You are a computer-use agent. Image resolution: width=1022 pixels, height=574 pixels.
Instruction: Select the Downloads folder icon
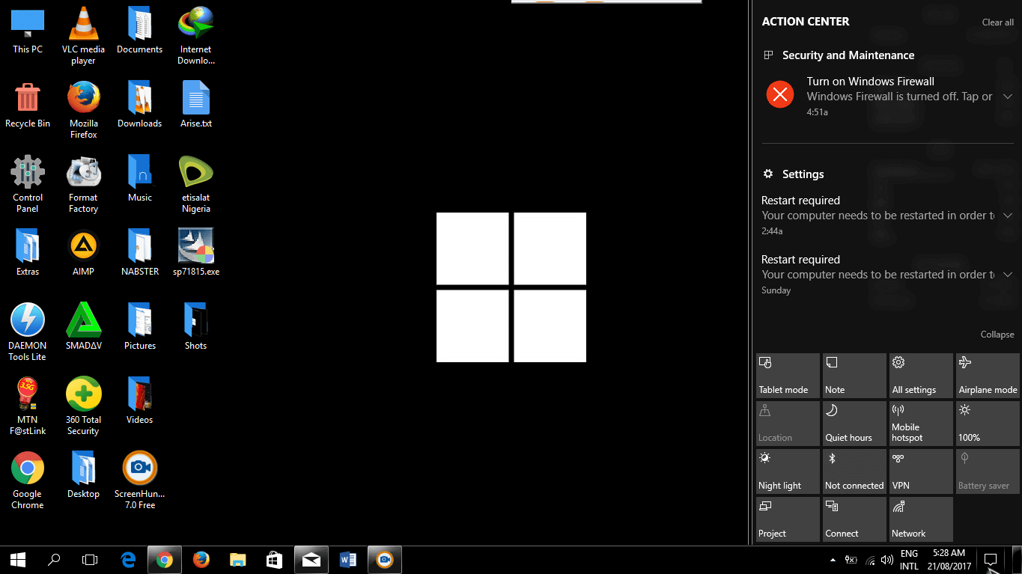click(x=139, y=105)
